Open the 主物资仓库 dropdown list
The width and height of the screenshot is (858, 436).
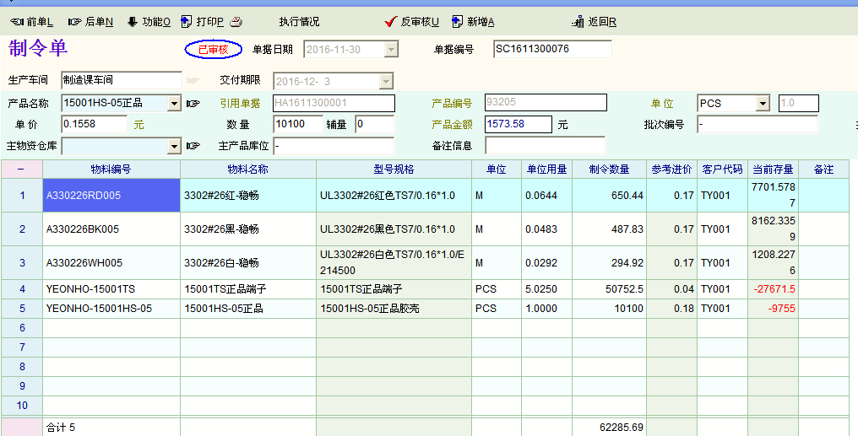(174, 147)
